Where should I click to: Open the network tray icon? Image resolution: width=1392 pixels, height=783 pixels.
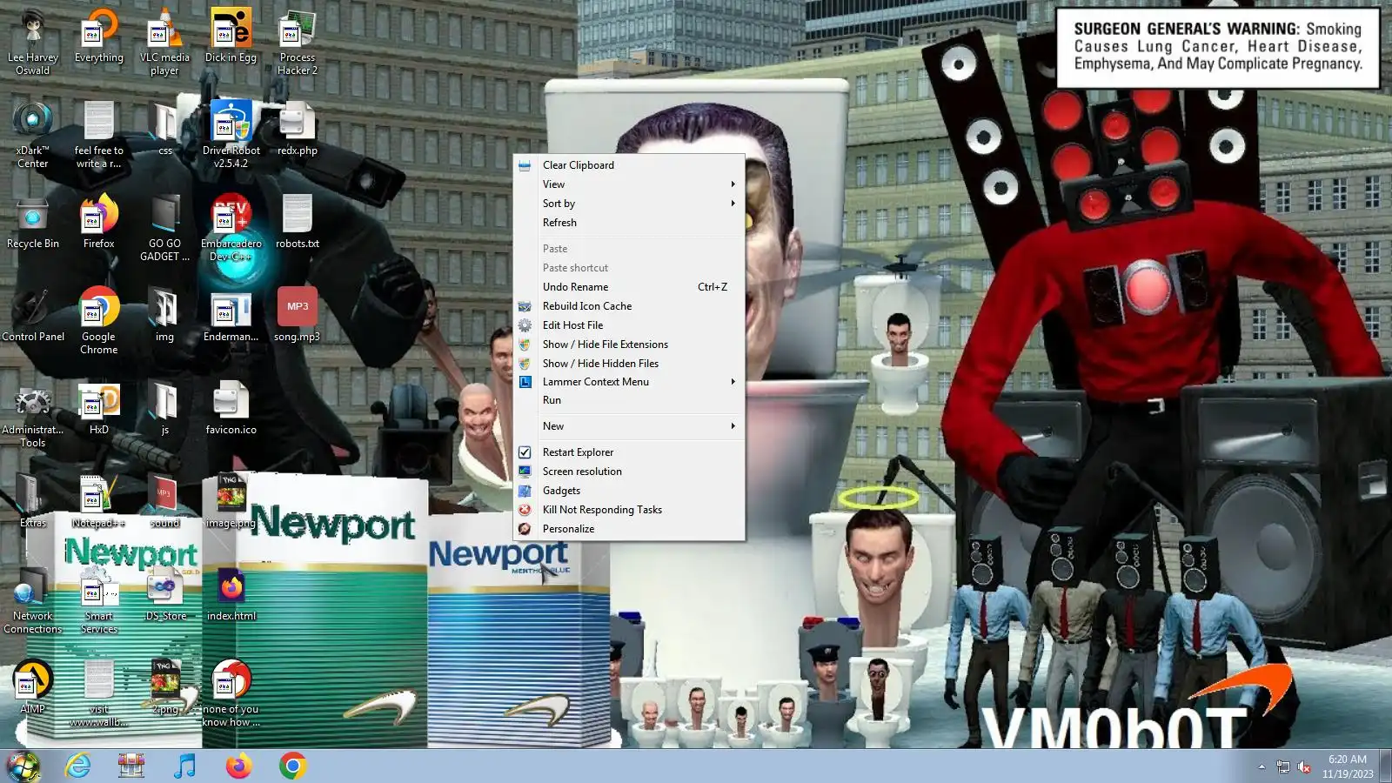tap(1282, 766)
